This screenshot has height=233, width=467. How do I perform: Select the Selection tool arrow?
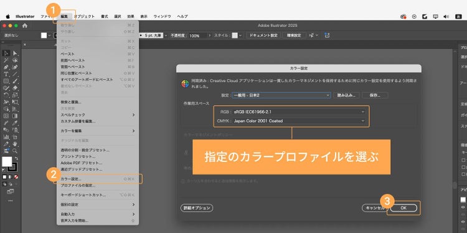(6, 53)
